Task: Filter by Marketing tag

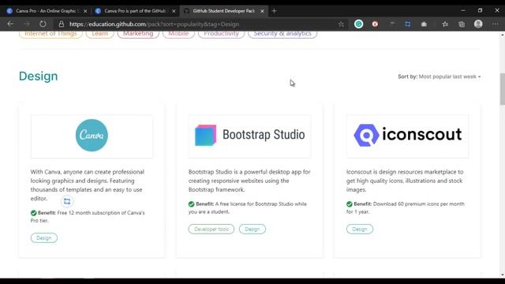Action: point(138,34)
